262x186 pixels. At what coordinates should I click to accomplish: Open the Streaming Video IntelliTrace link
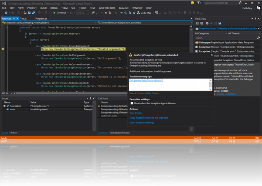[228, 29]
